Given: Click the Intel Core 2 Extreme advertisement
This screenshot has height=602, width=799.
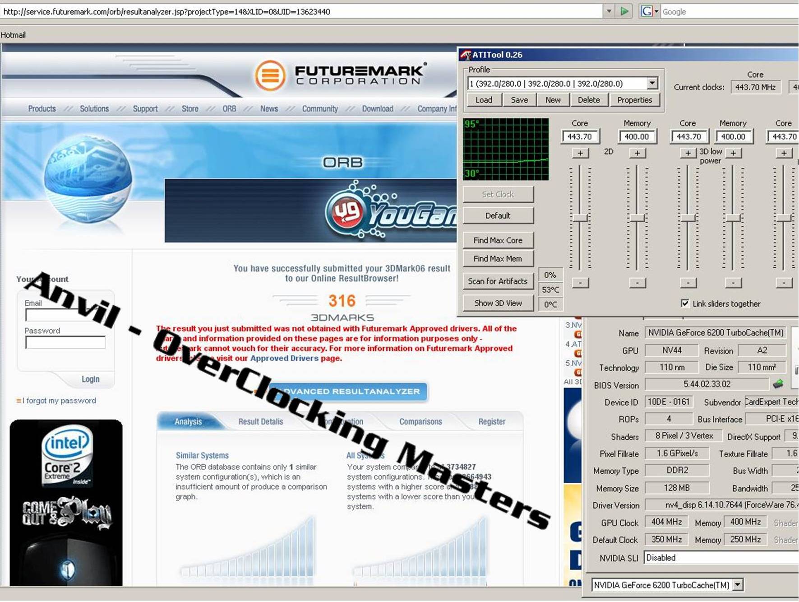Looking at the screenshot, I should 66,503.
